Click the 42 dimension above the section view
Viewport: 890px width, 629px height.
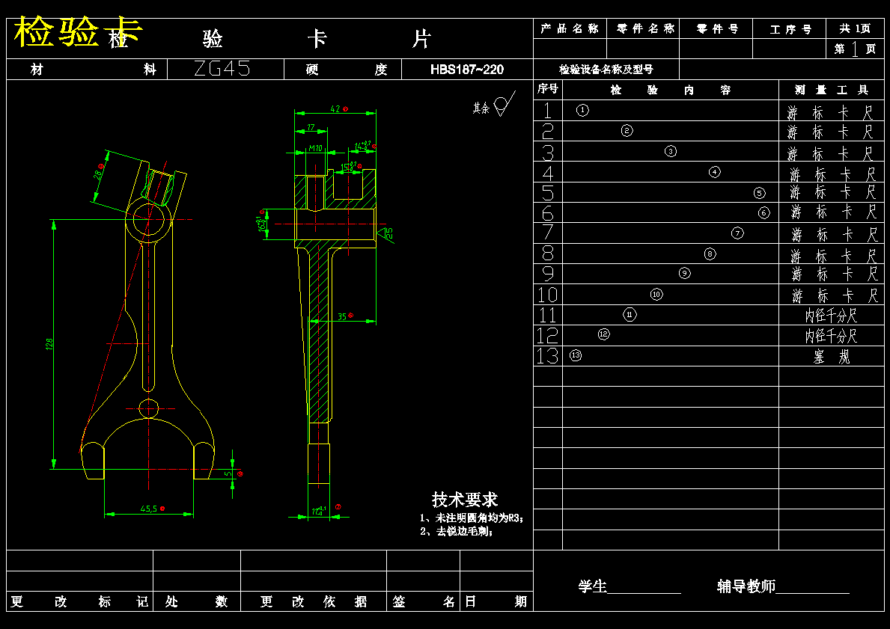[335, 109]
